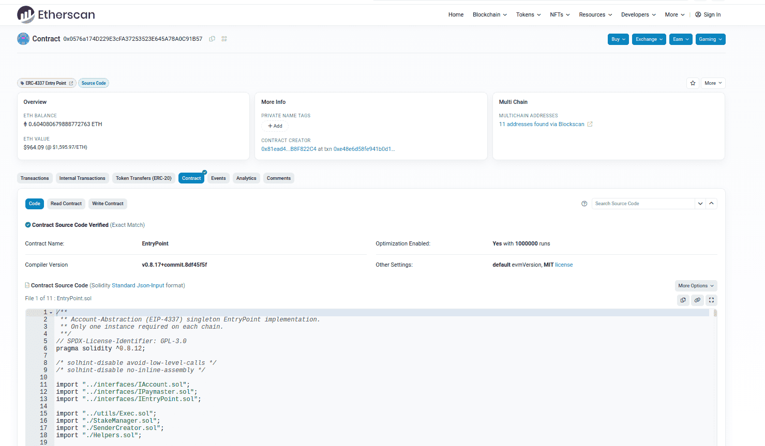Expand the Tokens menu
The height and width of the screenshot is (446, 765).
(528, 14)
